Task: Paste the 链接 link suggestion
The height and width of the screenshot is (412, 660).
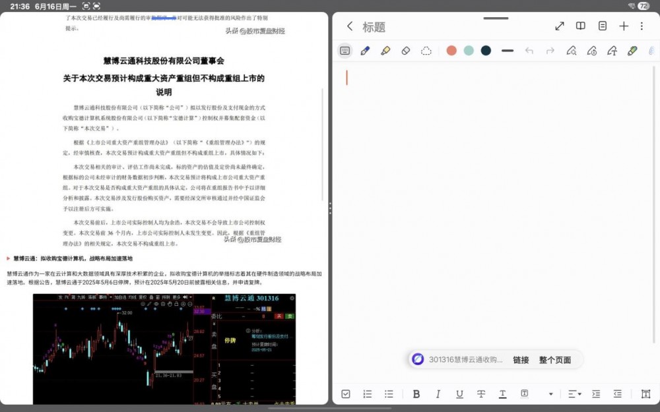Action: click(x=521, y=360)
